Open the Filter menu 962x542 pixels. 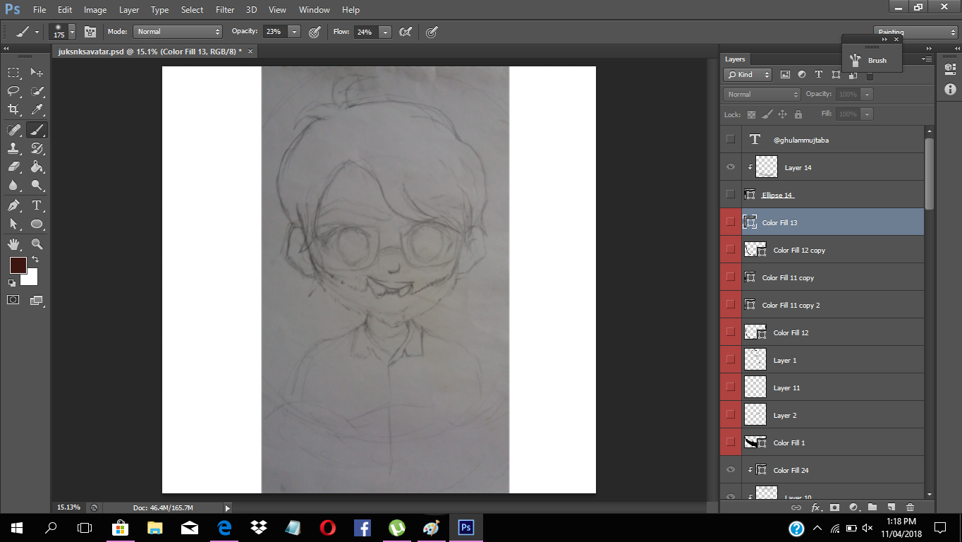coord(225,10)
